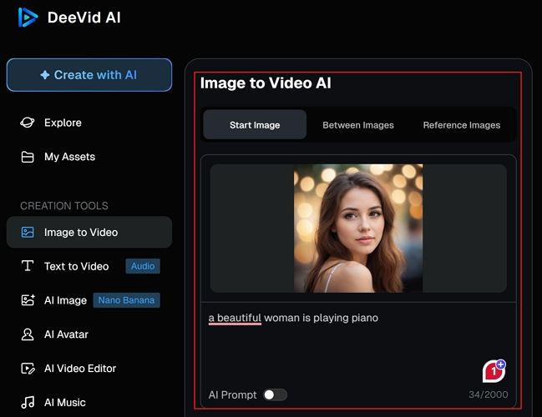Click the Explore planet icon
The image size is (542, 417).
(x=28, y=123)
